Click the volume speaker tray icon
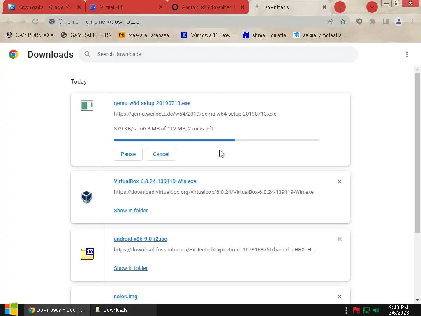The image size is (421, 316). coord(376,310)
